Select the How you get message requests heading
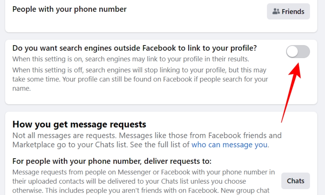 coord(79,124)
